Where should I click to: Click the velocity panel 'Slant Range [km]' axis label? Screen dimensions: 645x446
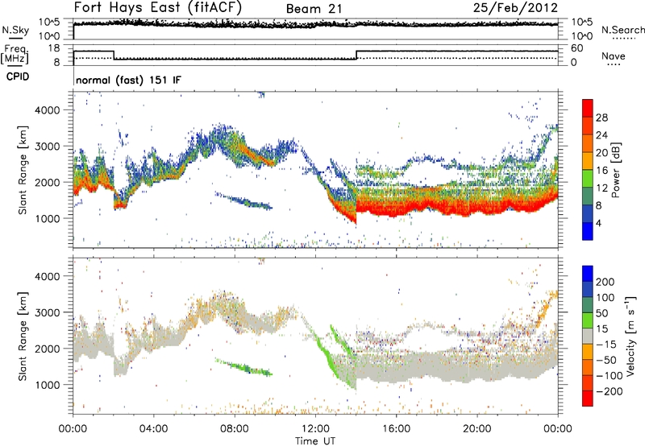(x=23, y=337)
